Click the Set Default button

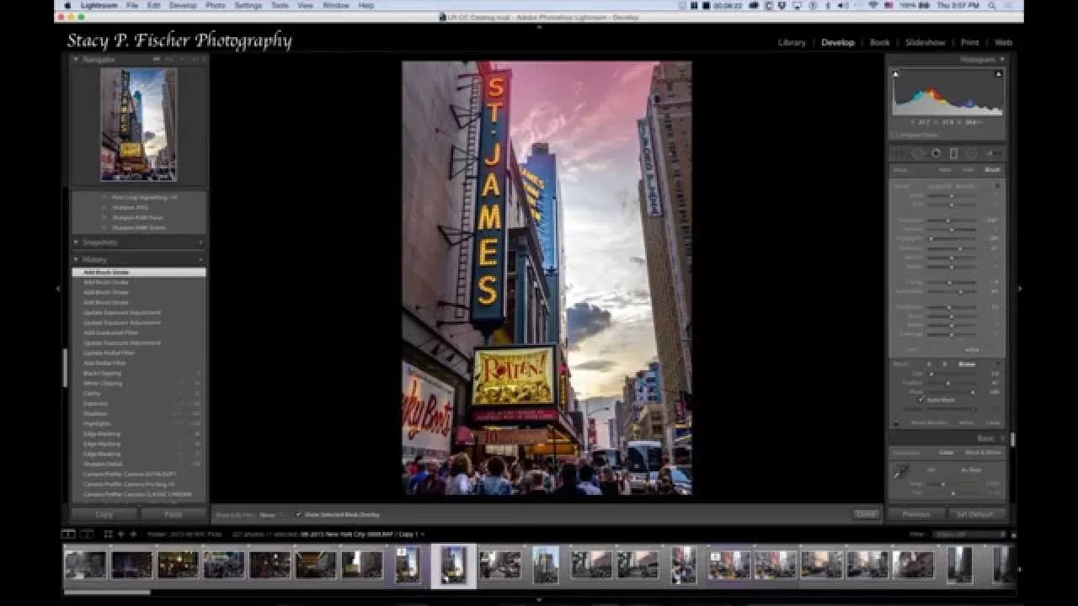tap(975, 514)
